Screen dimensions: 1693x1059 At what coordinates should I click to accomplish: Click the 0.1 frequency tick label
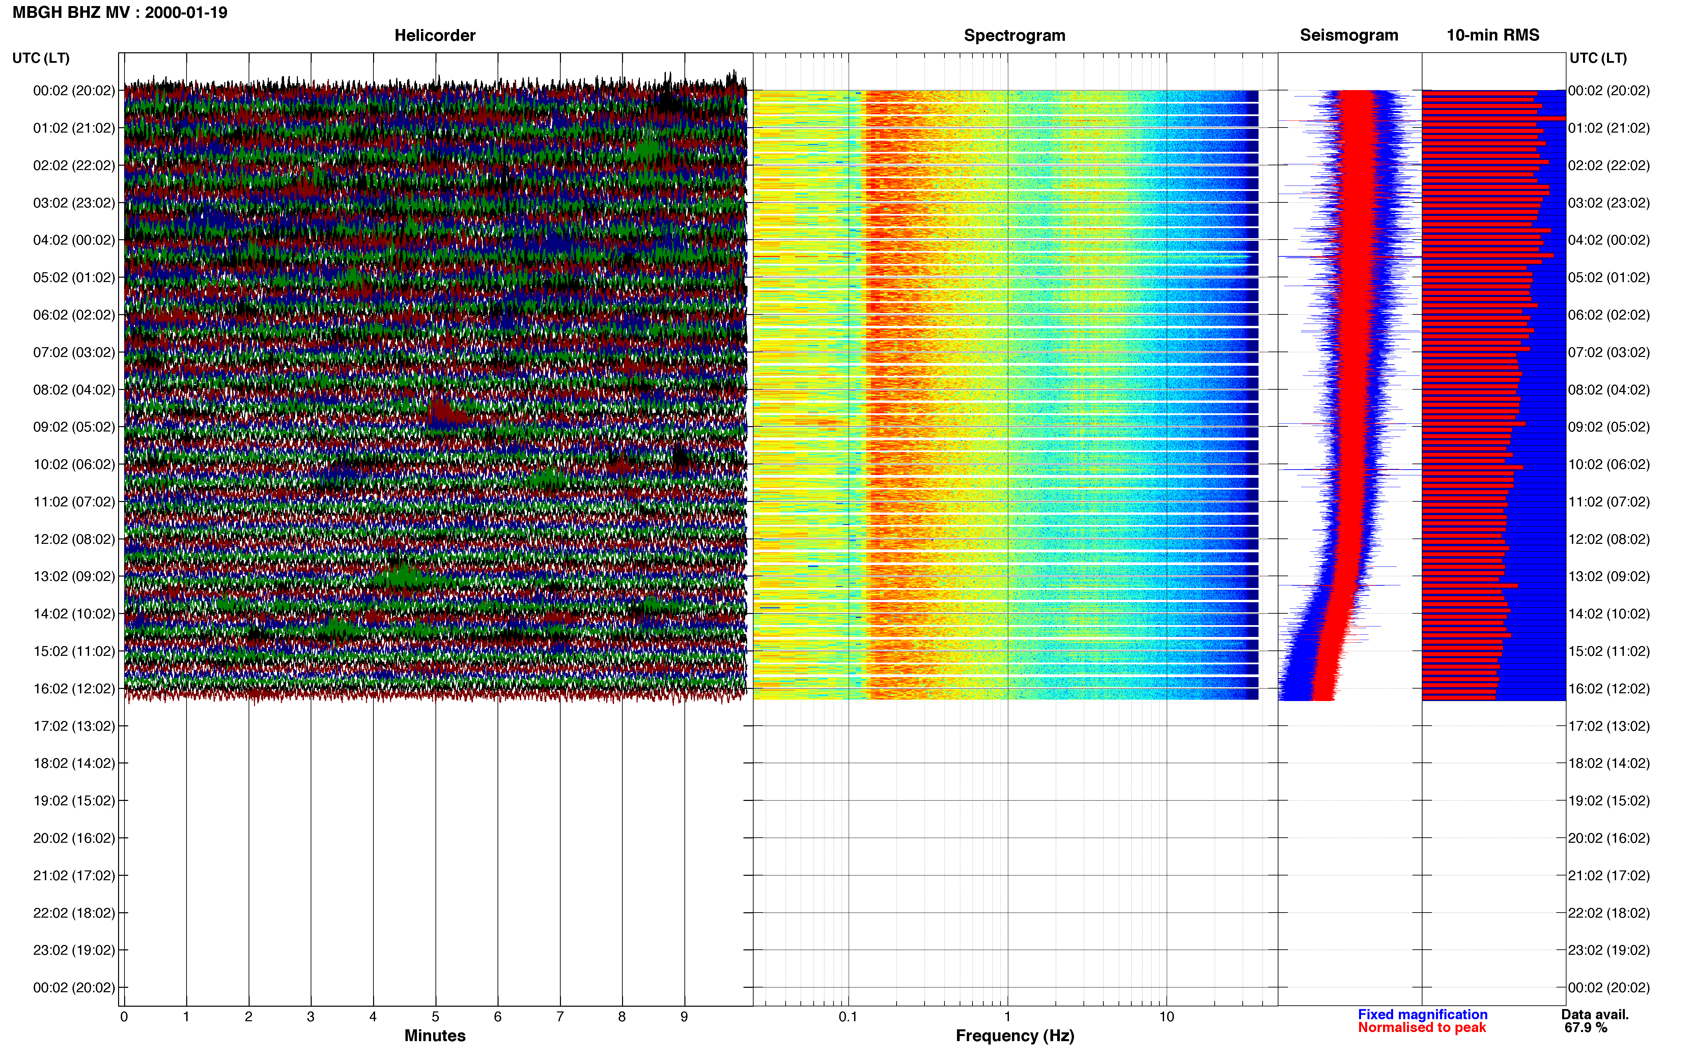(x=848, y=1017)
